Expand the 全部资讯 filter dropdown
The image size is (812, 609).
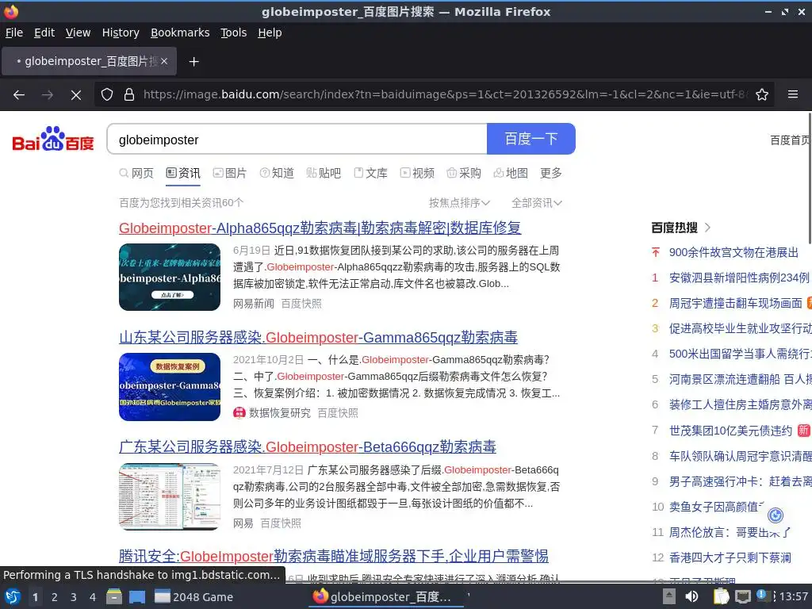click(537, 203)
